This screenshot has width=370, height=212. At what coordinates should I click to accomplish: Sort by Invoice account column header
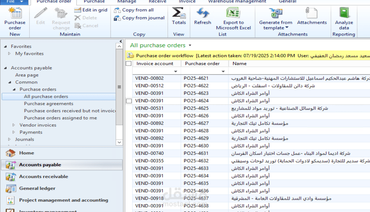157,64
